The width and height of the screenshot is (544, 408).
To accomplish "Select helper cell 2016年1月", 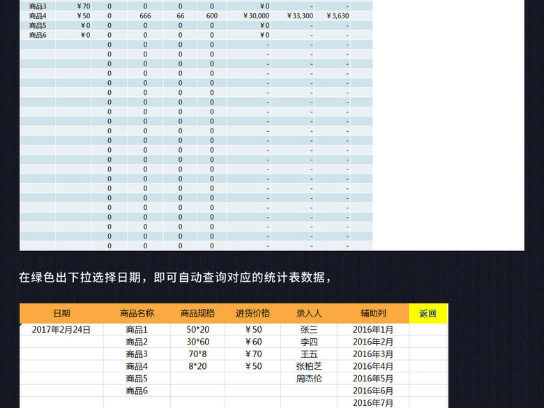I will pos(373,330).
